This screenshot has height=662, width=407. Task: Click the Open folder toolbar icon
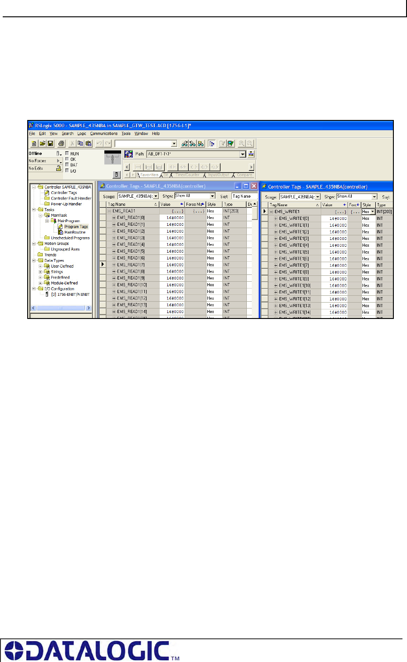42,143
